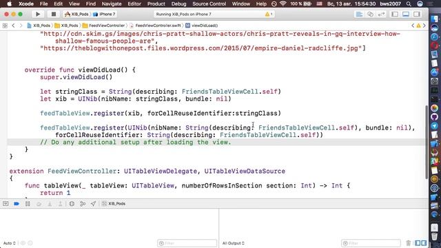Toggle the Navigator panel
The image size is (441, 248).
point(395,14)
